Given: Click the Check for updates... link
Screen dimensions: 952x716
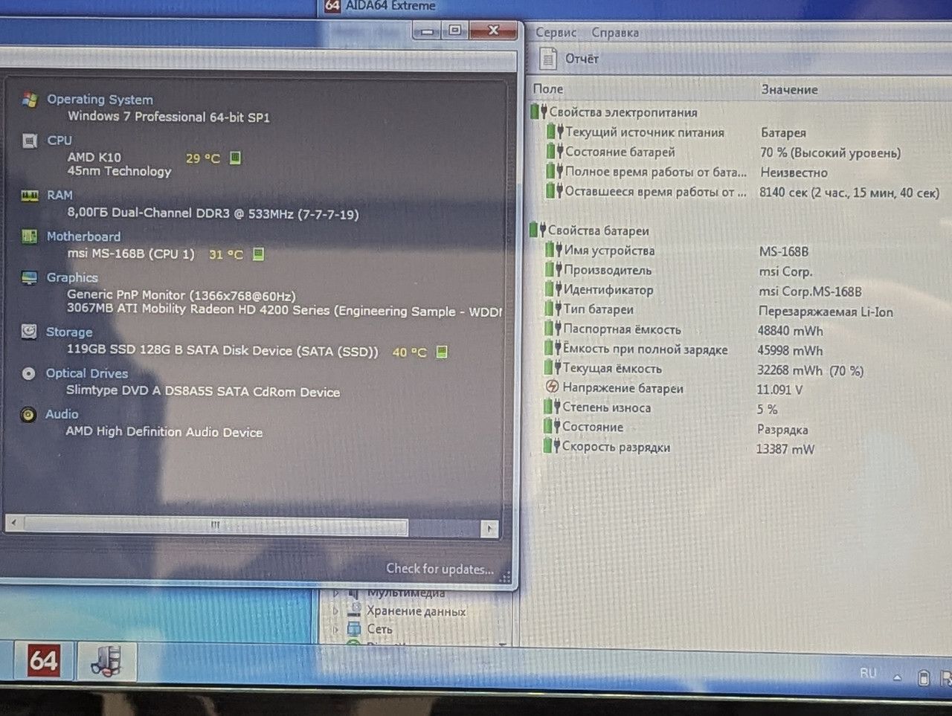Looking at the screenshot, I should pos(440,569).
